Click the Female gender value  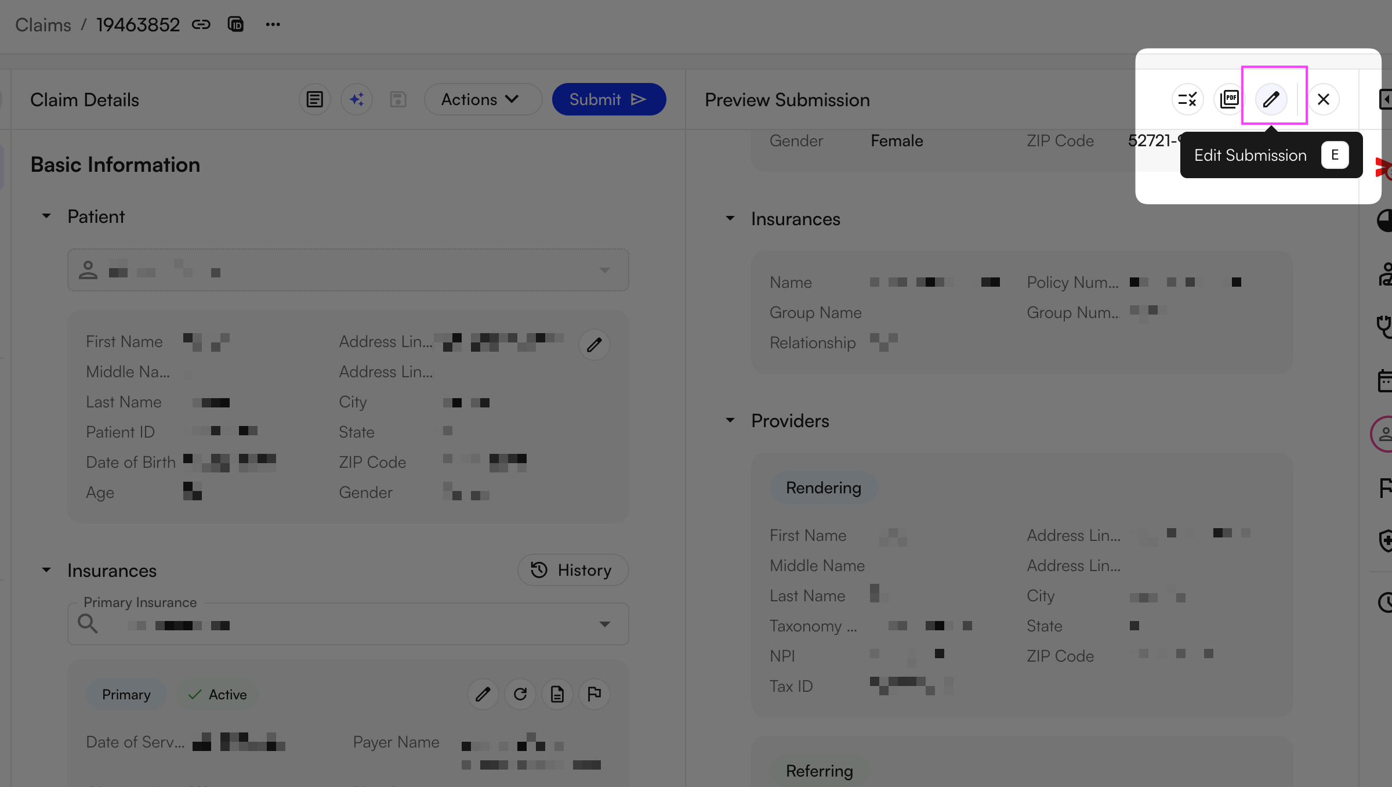(897, 140)
